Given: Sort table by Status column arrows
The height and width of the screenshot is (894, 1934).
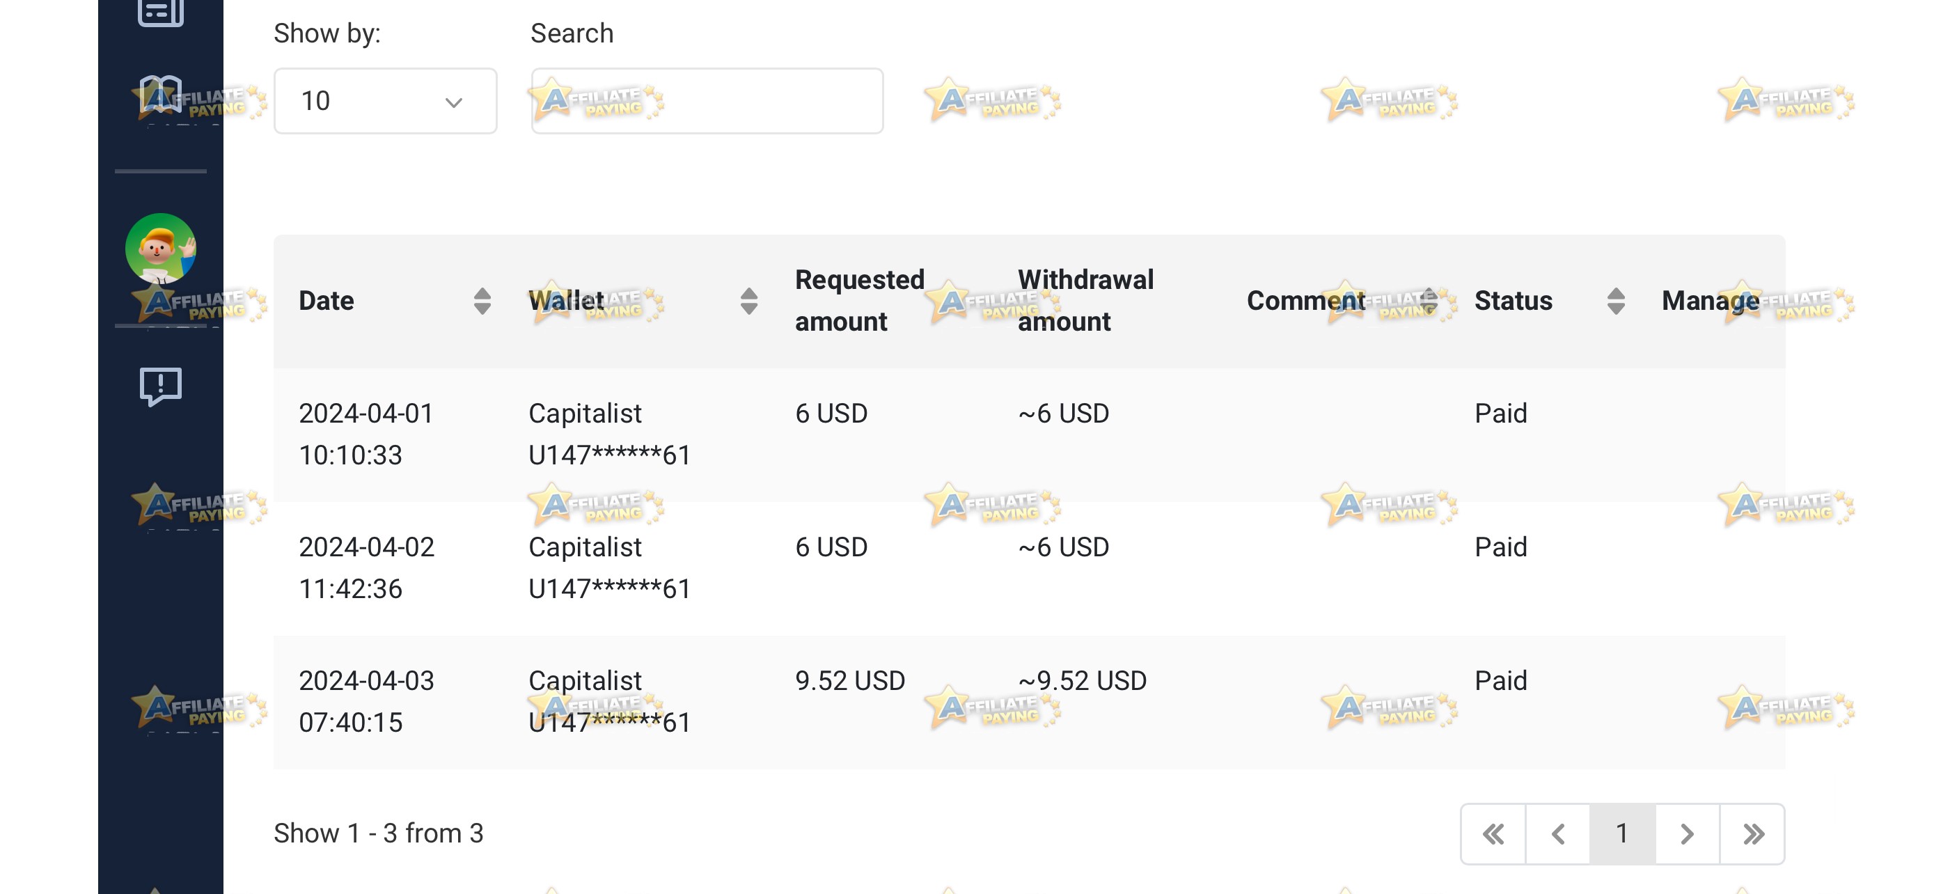Looking at the screenshot, I should click(1617, 301).
